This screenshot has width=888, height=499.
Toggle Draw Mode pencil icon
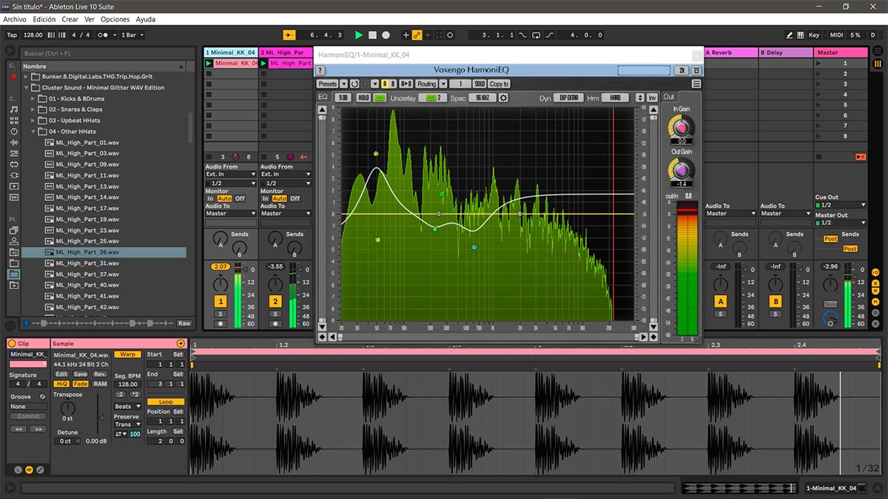(790, 35)
